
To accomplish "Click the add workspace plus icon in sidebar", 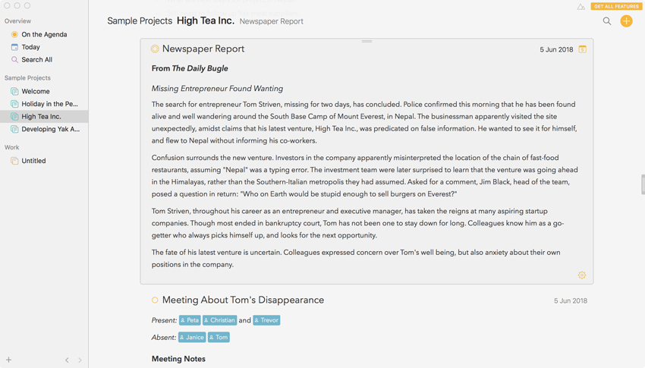I will pyautogui.click(x=9, y=360).
